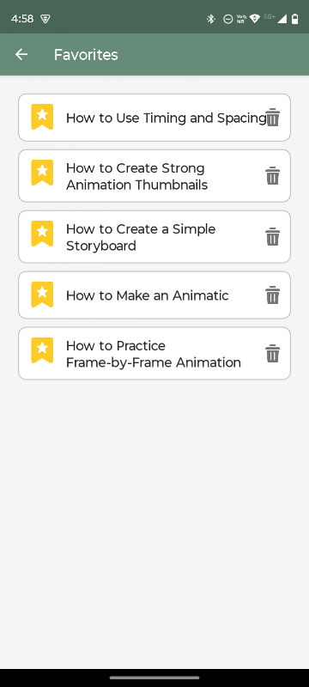This screenshot has height=687, width=309.
Task: Tap the bottom navigation gesture handle
Action: 154,678
